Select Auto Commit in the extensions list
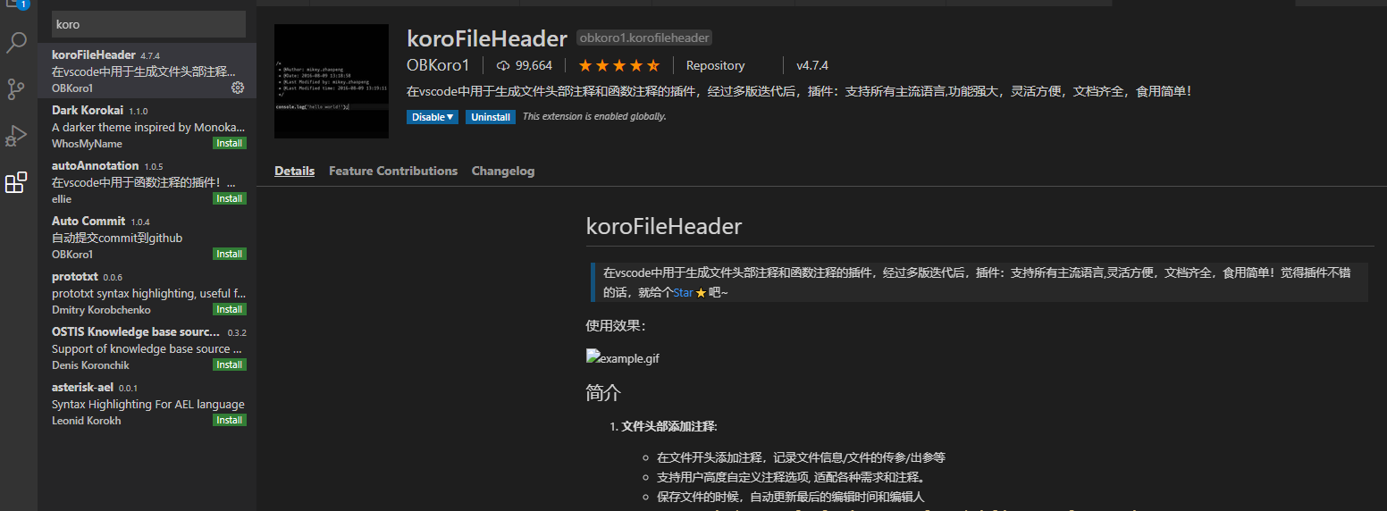1387x511 pixels. [147, 237]
